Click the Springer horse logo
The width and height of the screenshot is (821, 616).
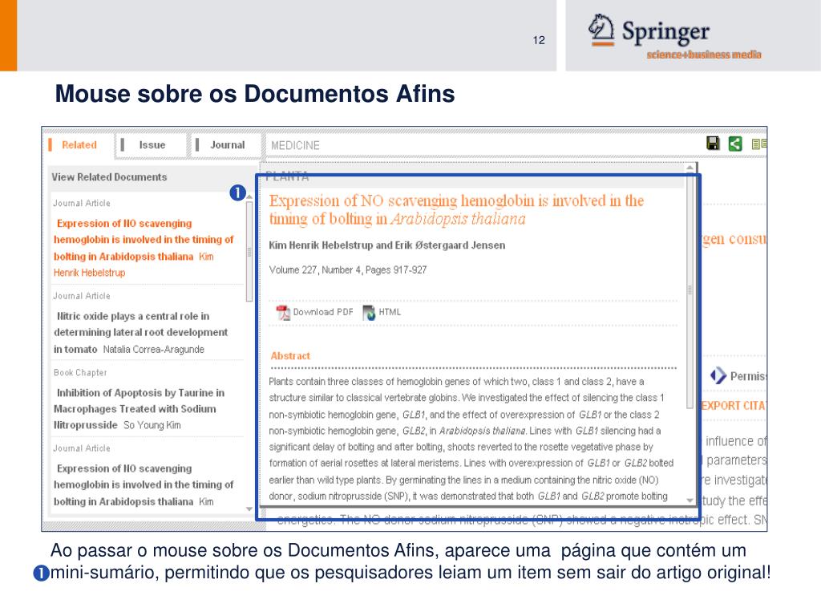[x=601, y=30]
